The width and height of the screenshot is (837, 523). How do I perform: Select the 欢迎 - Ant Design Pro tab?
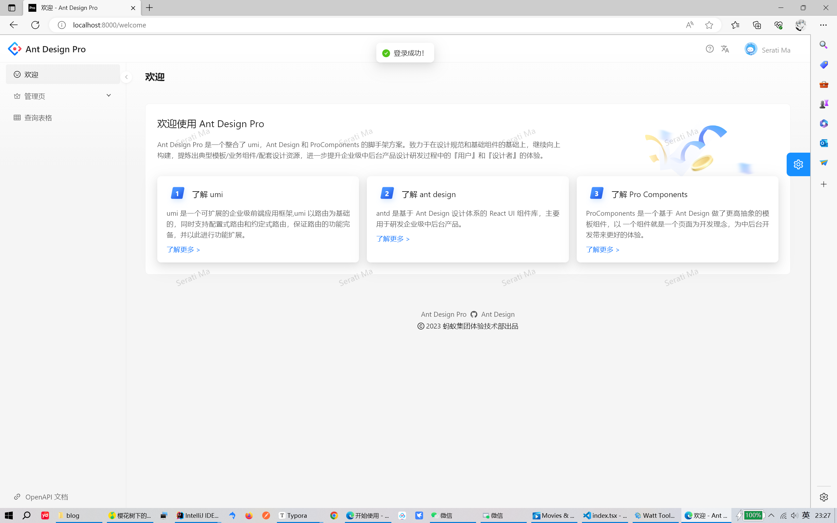(82, 8)
